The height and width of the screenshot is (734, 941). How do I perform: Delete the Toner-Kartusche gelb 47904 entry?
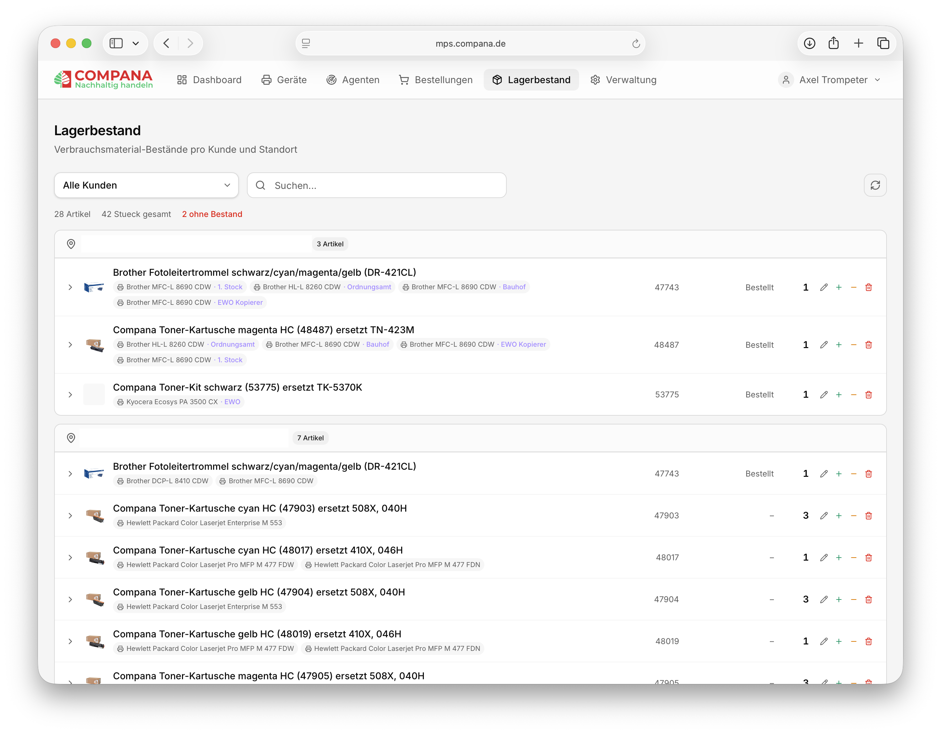[868, 599]
